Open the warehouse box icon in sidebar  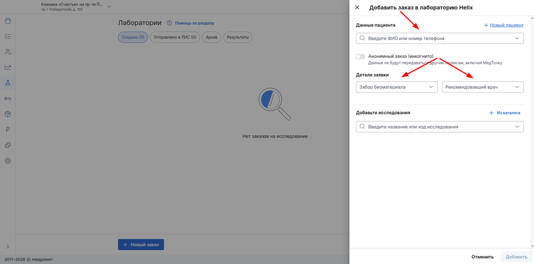[7, 114]
